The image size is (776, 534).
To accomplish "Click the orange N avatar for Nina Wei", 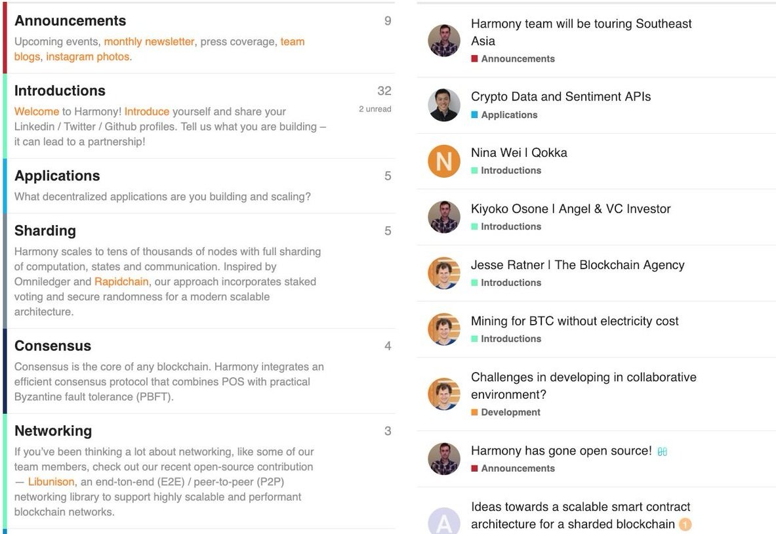I will click(x=444, y=161).
